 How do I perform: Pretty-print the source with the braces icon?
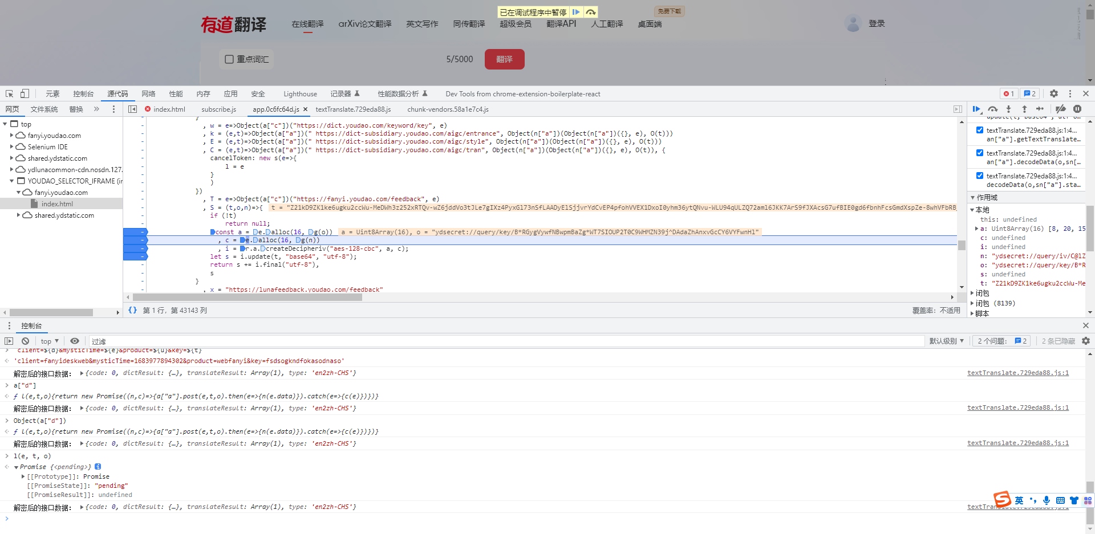132,310
